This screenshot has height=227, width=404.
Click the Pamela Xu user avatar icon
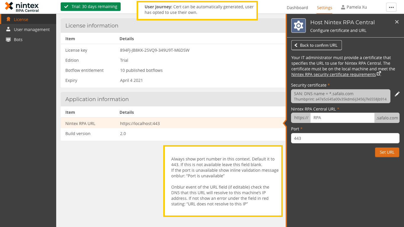point(343,7)
